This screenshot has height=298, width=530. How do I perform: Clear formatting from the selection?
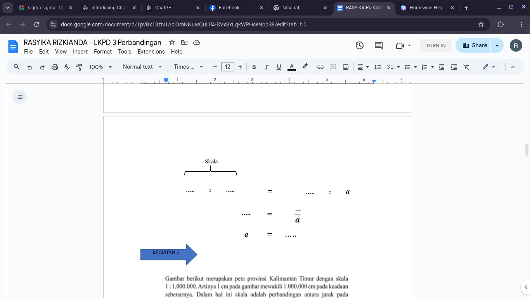tap(466, 67)
